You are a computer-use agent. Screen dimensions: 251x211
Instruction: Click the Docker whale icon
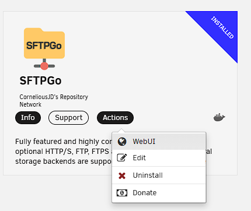click(x=219, y=117)
